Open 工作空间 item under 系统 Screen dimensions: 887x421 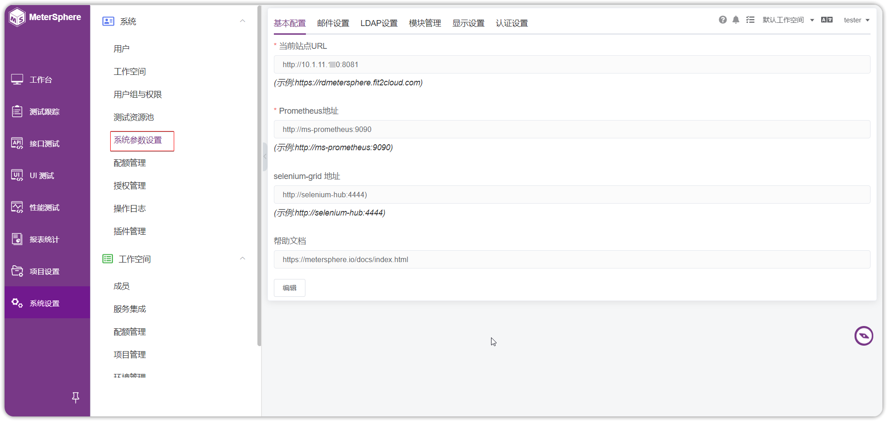(130, 72)
